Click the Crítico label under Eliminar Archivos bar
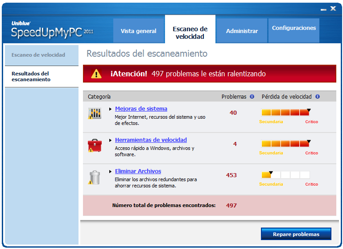This screenshot has height=249, width=343. [311, 184]
